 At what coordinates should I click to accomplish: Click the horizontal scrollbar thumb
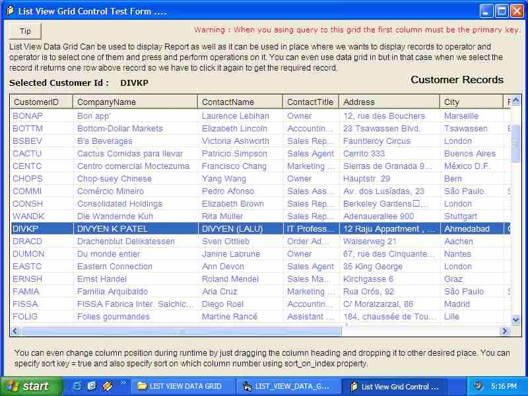point(181,331)
